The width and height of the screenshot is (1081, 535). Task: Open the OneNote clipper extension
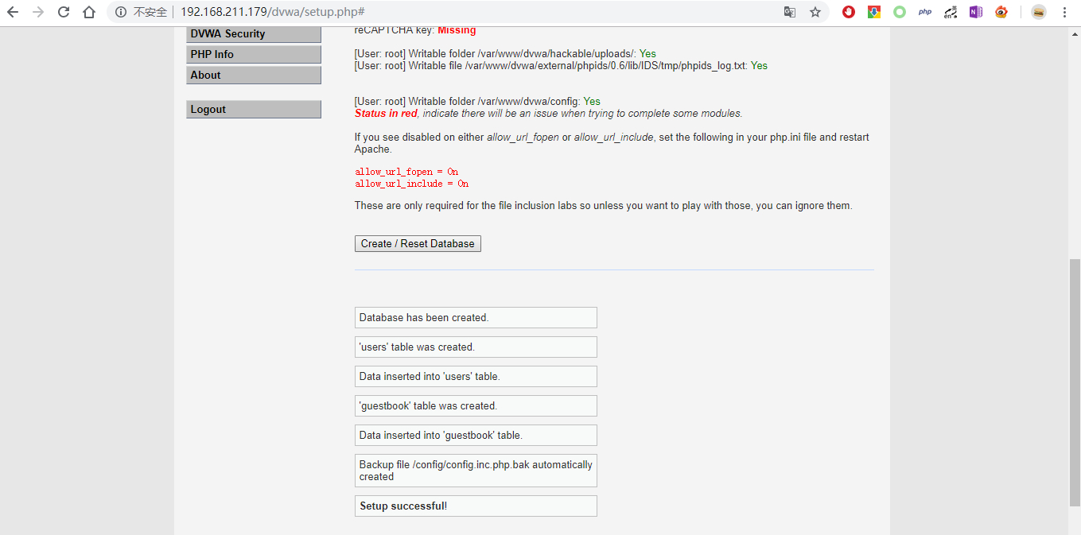click(x=976, y=12)
